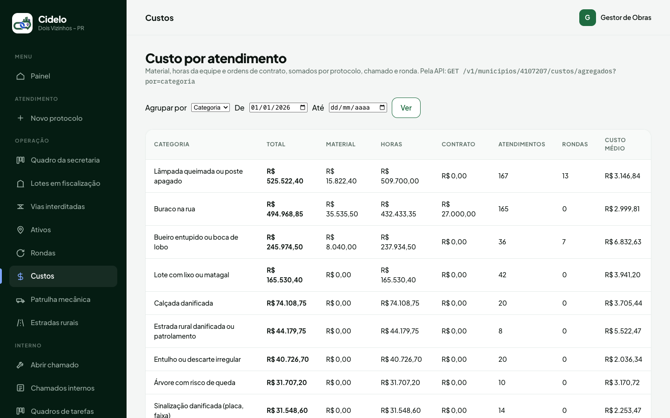Open Chamados internos menu label
This screenshot has width=670, height=418.
click(x=62, y=388)
